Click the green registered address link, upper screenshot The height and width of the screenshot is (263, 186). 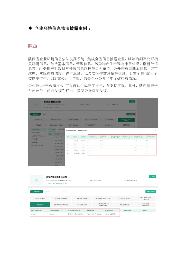click(55, 107)
